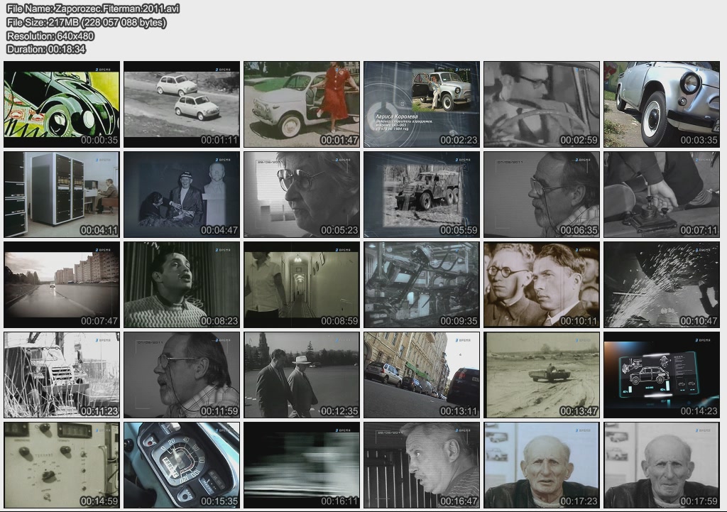Select the two-cars frame at 00:01:11
The height and width of the screenshot is (512, 727).
tap(182, 104)
